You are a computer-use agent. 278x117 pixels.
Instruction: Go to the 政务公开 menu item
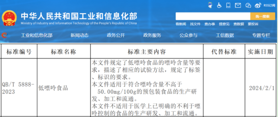(116, 35)
